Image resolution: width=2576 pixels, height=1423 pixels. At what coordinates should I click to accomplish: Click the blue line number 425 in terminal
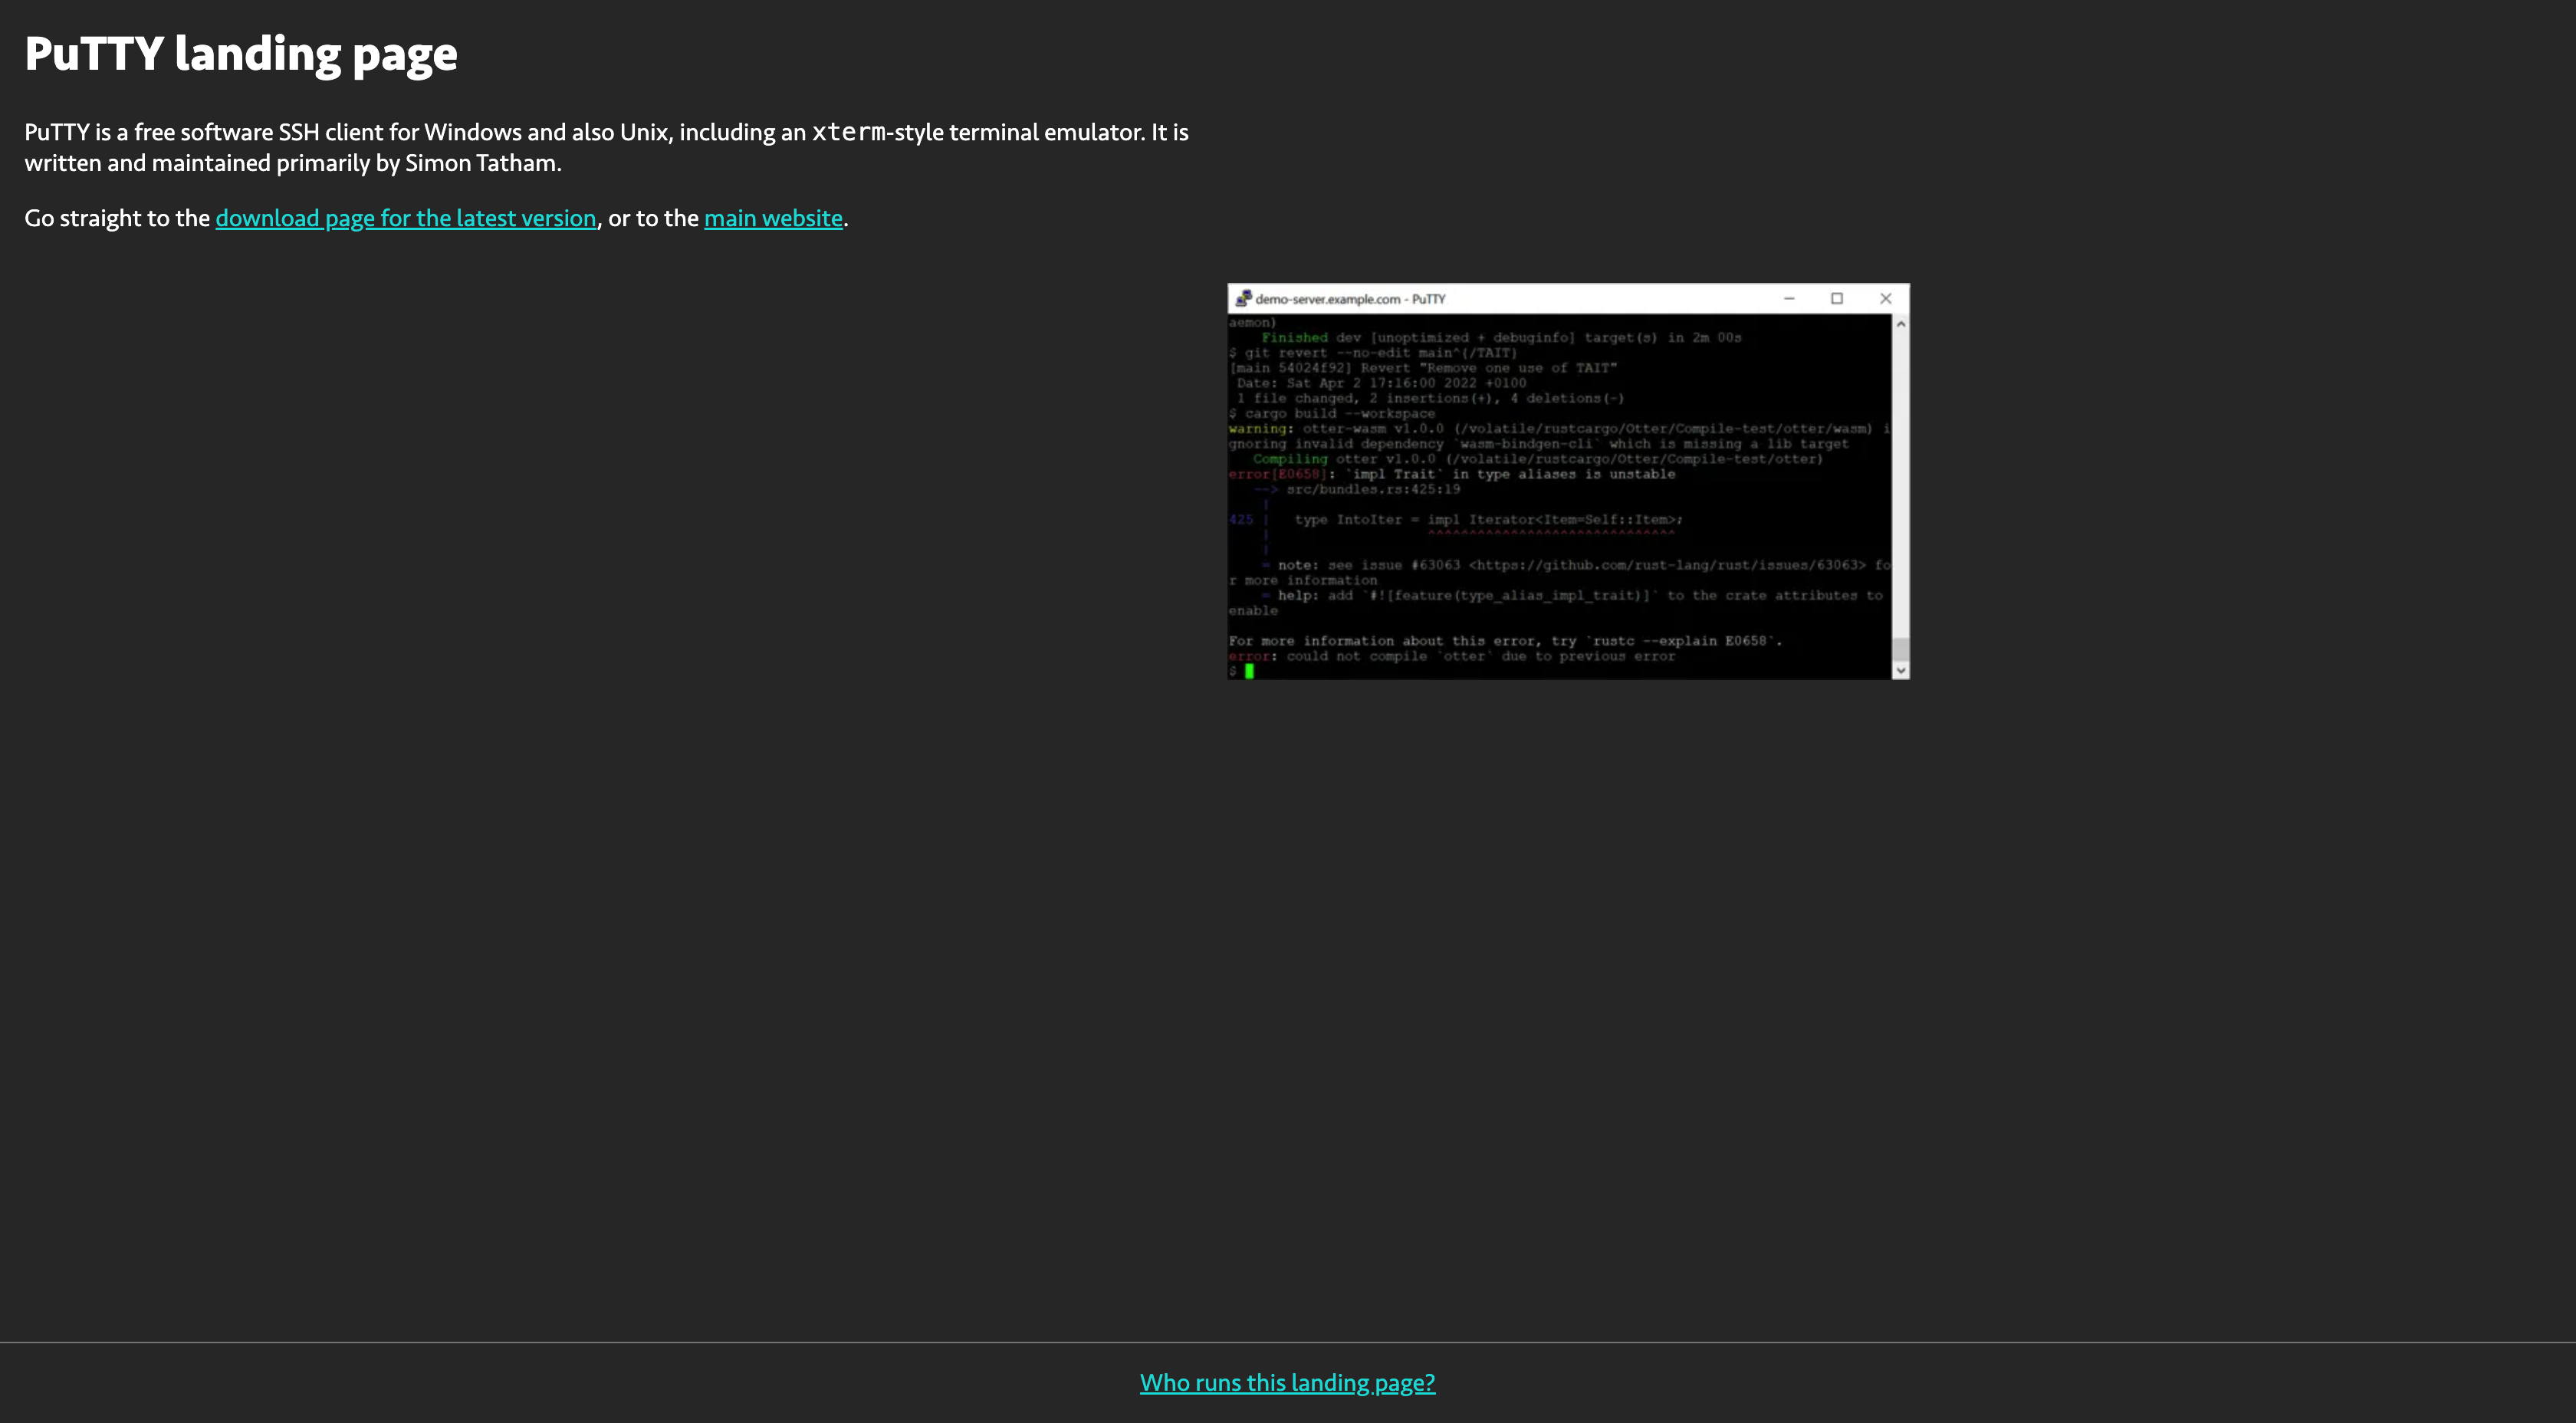[1241, 520]
